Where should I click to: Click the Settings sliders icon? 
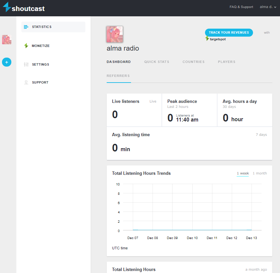point(26,65)
